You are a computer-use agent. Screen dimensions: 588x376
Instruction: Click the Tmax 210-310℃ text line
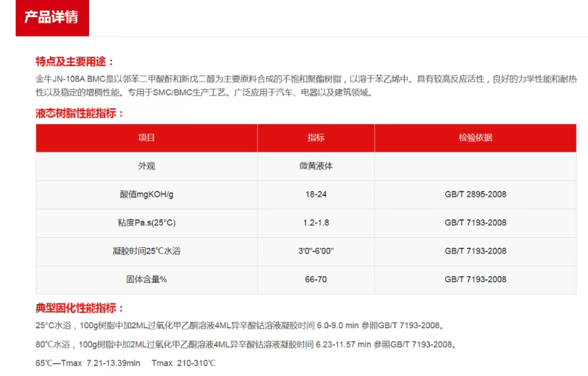pyautogui.click(x=184, y=363)
